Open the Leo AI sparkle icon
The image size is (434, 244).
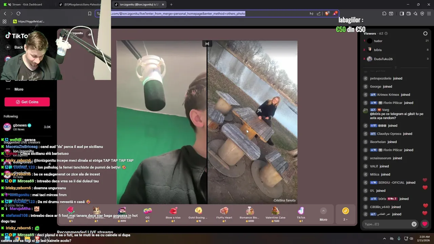coord(415,14)
